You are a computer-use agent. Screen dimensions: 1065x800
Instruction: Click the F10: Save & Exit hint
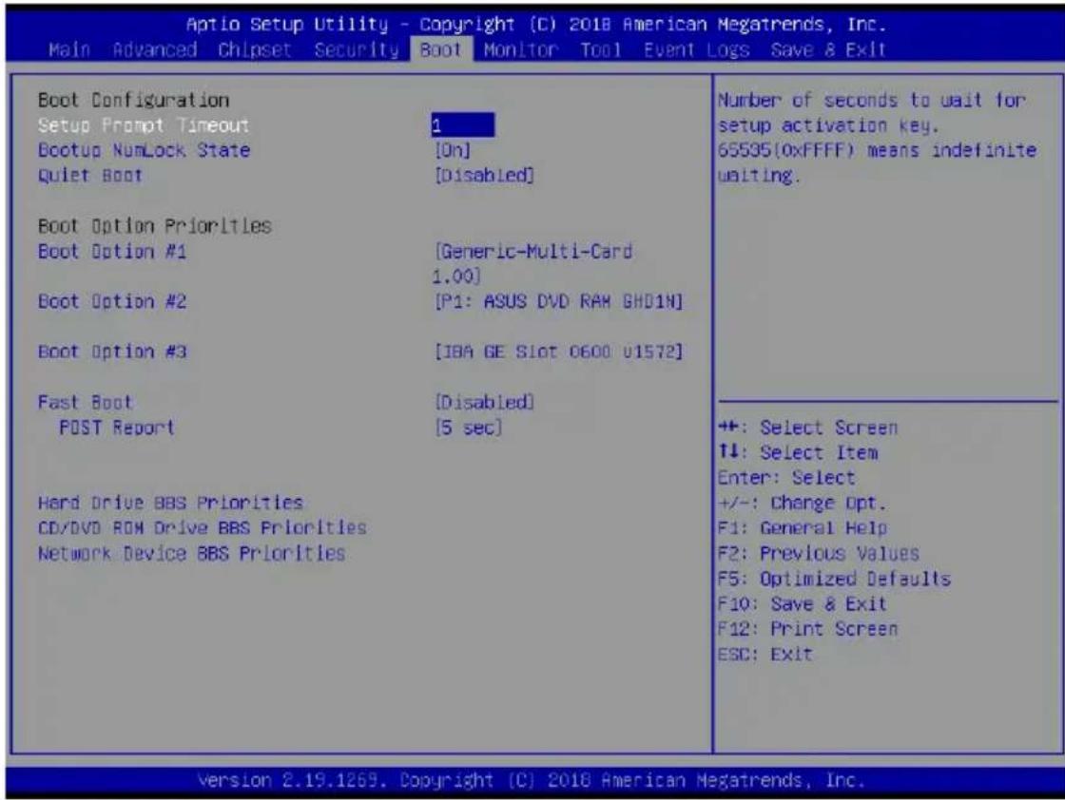pyautogui.click(x=803, y=604)
